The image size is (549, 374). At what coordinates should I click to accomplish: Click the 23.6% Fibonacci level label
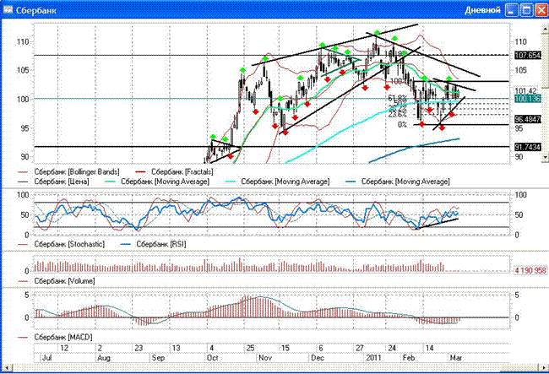click(x=398, y=114)
